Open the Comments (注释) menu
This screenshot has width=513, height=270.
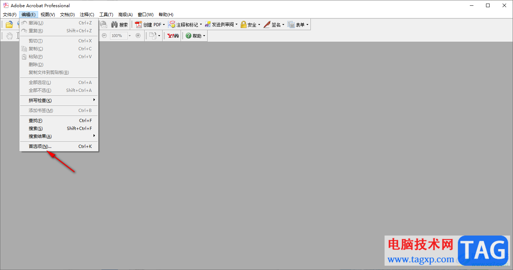tap(87, 15)
